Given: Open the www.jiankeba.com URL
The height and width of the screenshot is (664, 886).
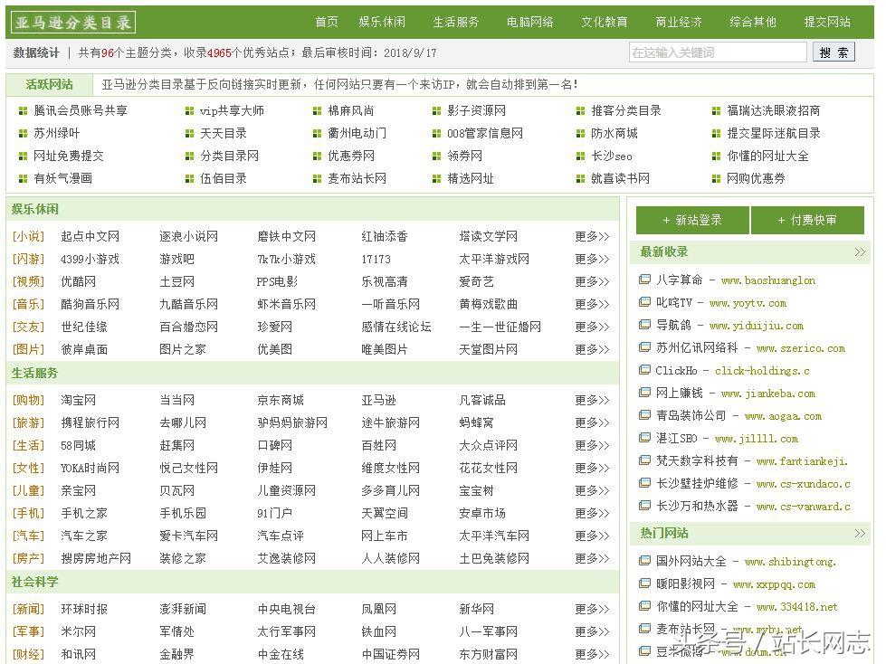Looking at the screenshot, I should tap(768, 394).
